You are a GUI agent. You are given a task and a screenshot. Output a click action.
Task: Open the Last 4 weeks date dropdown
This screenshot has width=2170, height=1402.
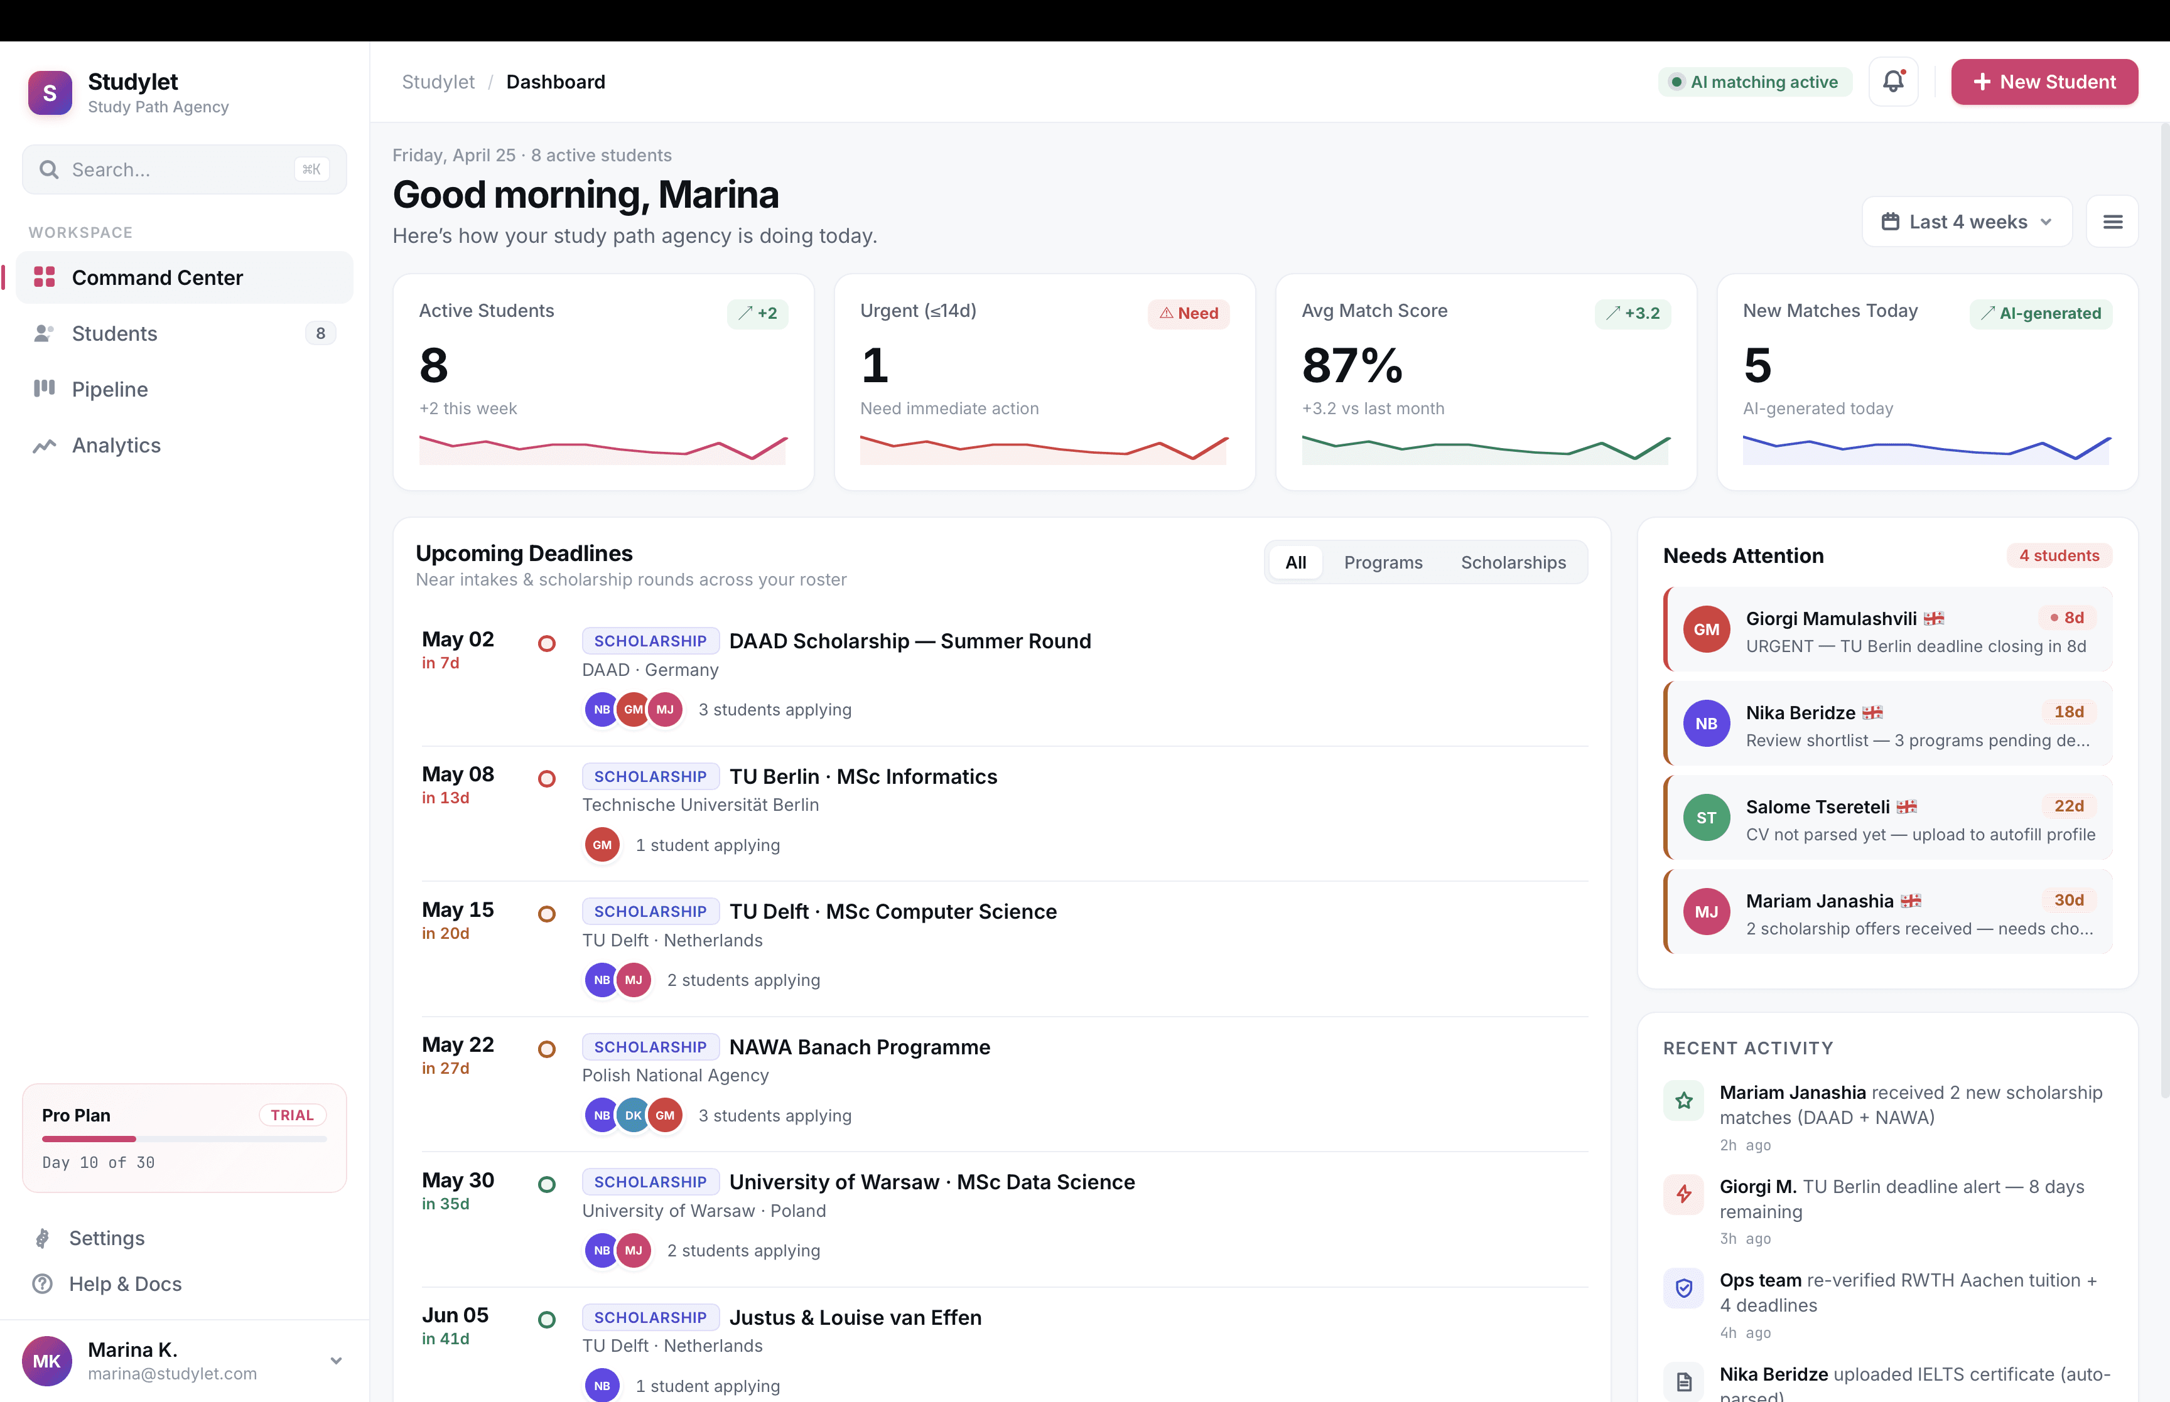click(1966, 222)
